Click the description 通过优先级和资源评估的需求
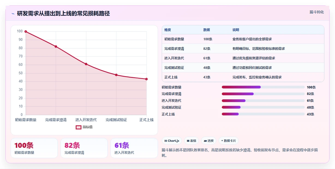This screenshot has width=335, height=169. point(254,58)
